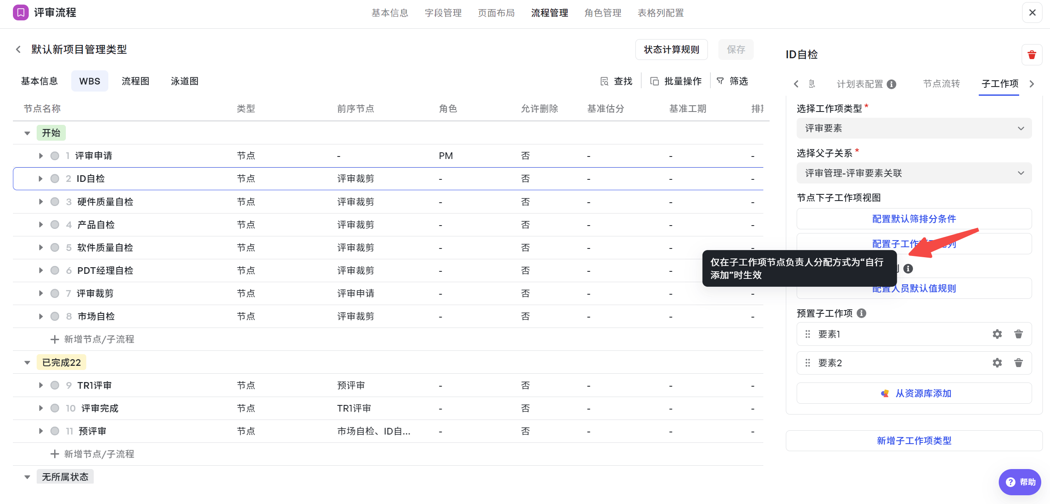The width and height of the screenshot is (1050, 504).
Task: Toggle status circle of TR1评审
Action: pos(55,385)
